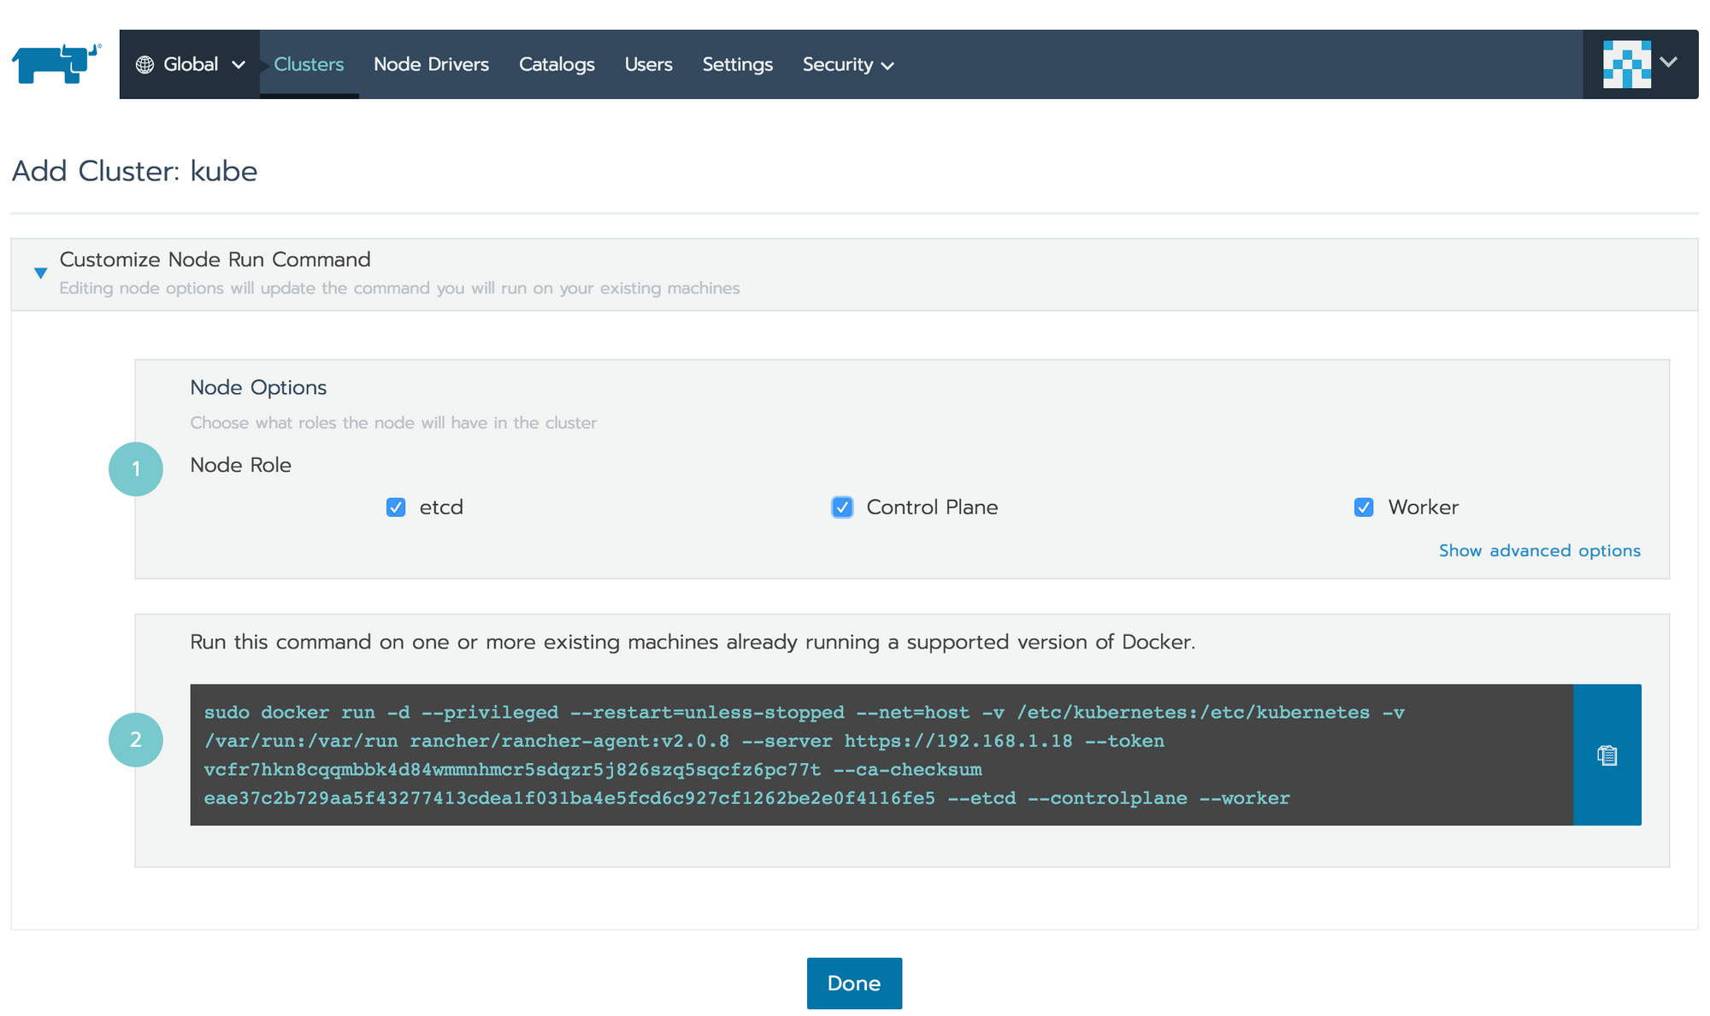Collapse the Customize Node Run Command section

39,272
